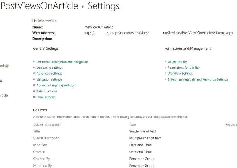Click the square bullet icon beside Versioning settings
This screenshot has width=237, height=168.
click(35, 67)
